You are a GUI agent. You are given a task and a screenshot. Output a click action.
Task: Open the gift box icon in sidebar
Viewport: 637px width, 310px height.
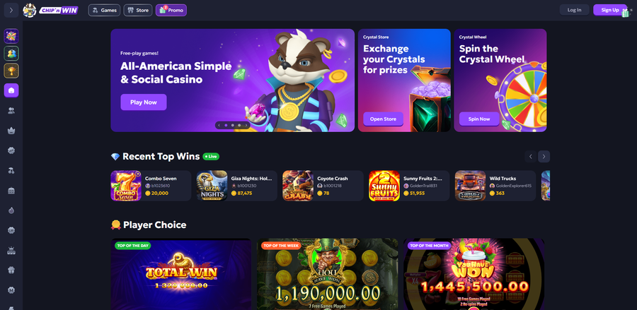(11, 270)
